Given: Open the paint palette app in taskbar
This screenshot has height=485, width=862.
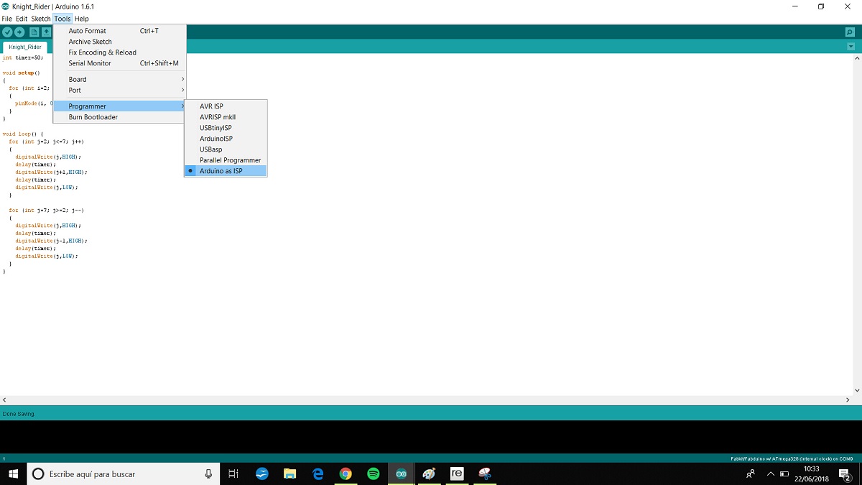Looking at the screenshot, I should 429,474.
